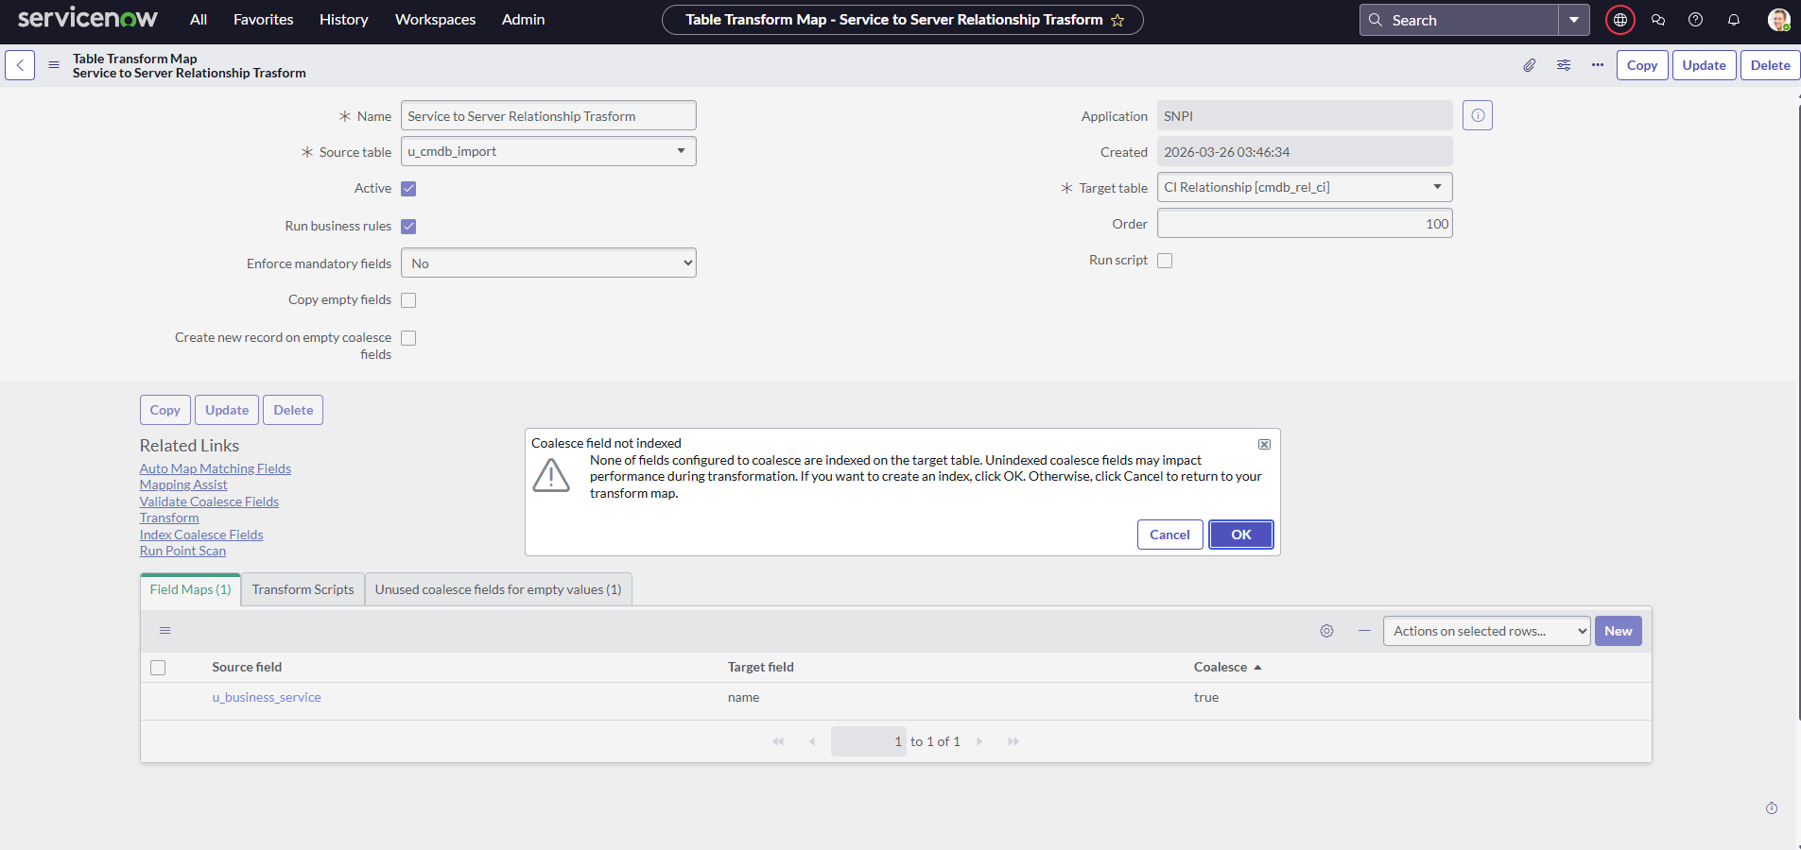
Task: Open the Field Maps list gear settings
Action: 1326,631
